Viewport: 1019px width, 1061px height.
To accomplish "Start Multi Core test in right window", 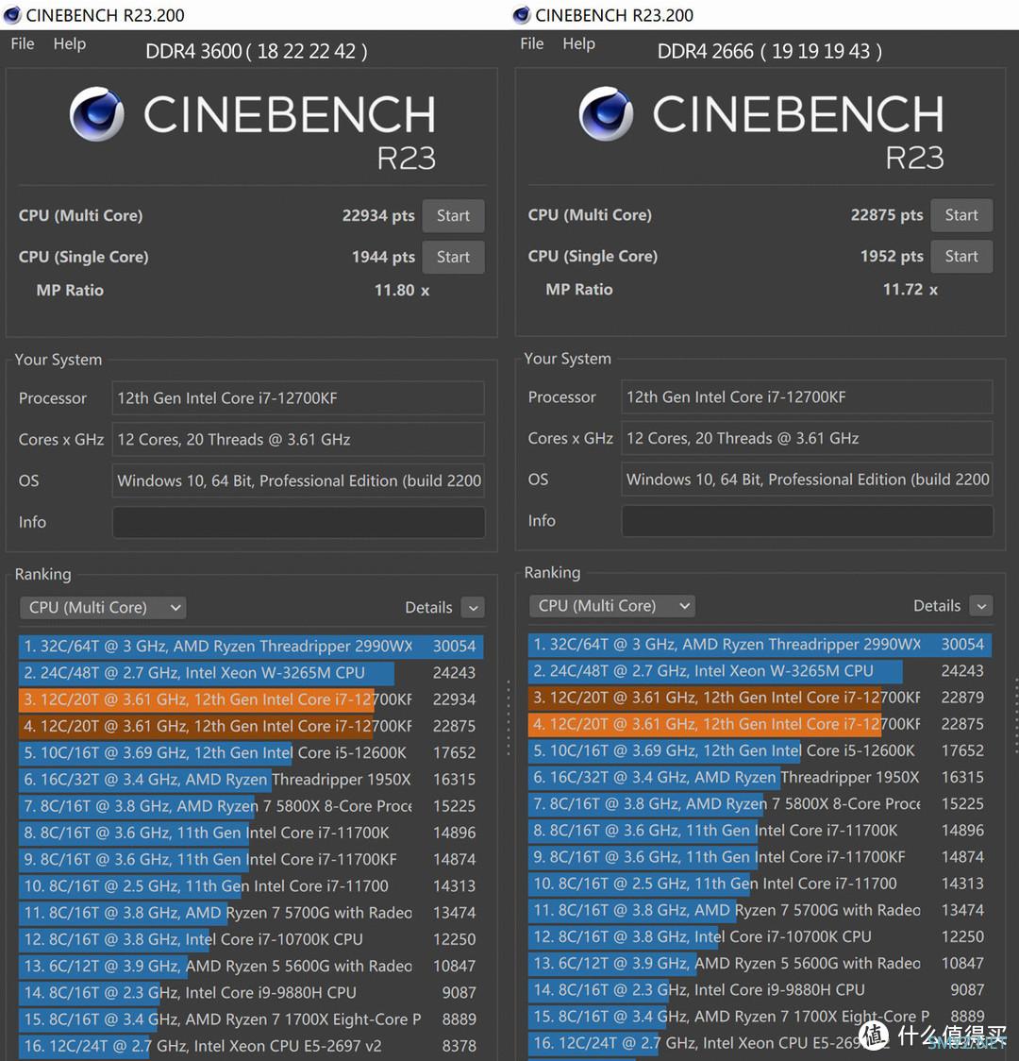I will [x=961, y=215].
